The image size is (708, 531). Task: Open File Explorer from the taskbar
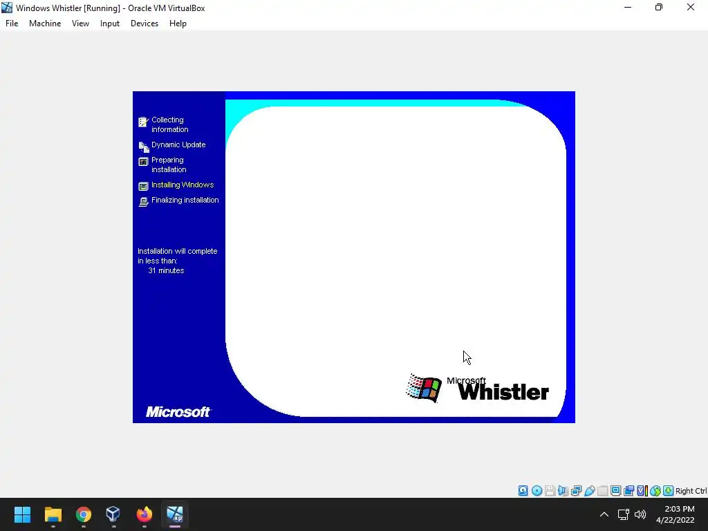53,514
